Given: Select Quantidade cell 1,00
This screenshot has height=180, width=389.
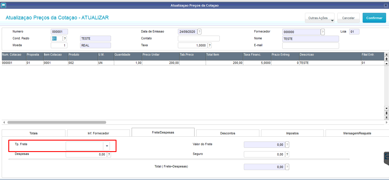Looking at the screenshot, I should 128,63.
